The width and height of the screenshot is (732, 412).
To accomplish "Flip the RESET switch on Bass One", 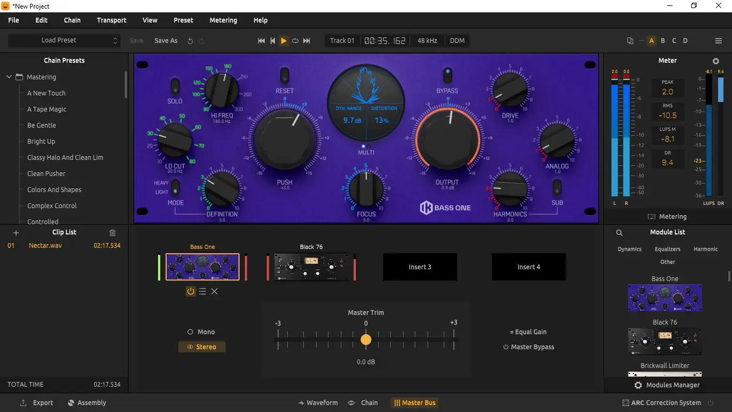I will 285,76.
